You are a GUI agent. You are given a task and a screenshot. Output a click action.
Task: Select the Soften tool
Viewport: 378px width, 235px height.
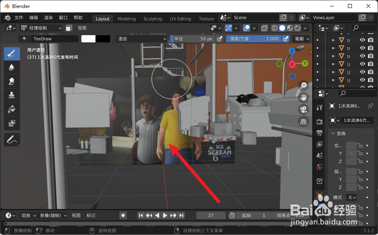click(12, 68)
